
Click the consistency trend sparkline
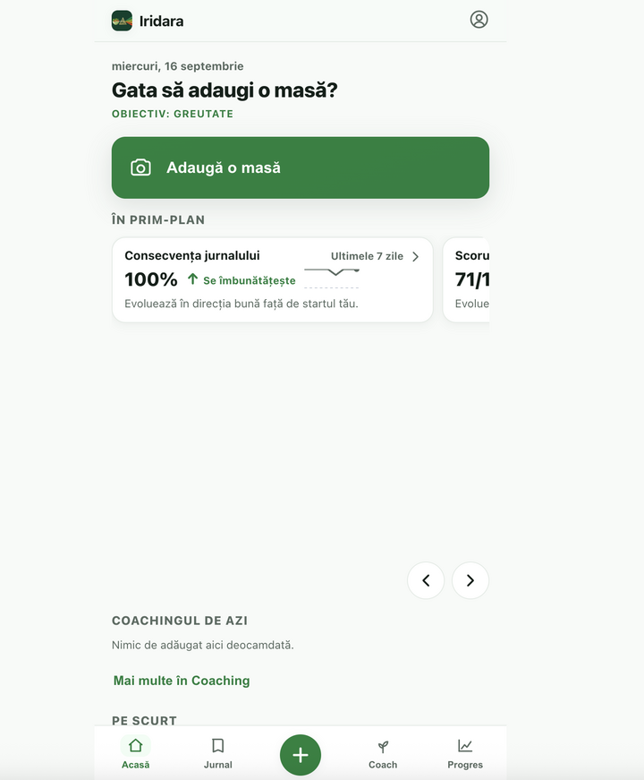click(332, 278)
